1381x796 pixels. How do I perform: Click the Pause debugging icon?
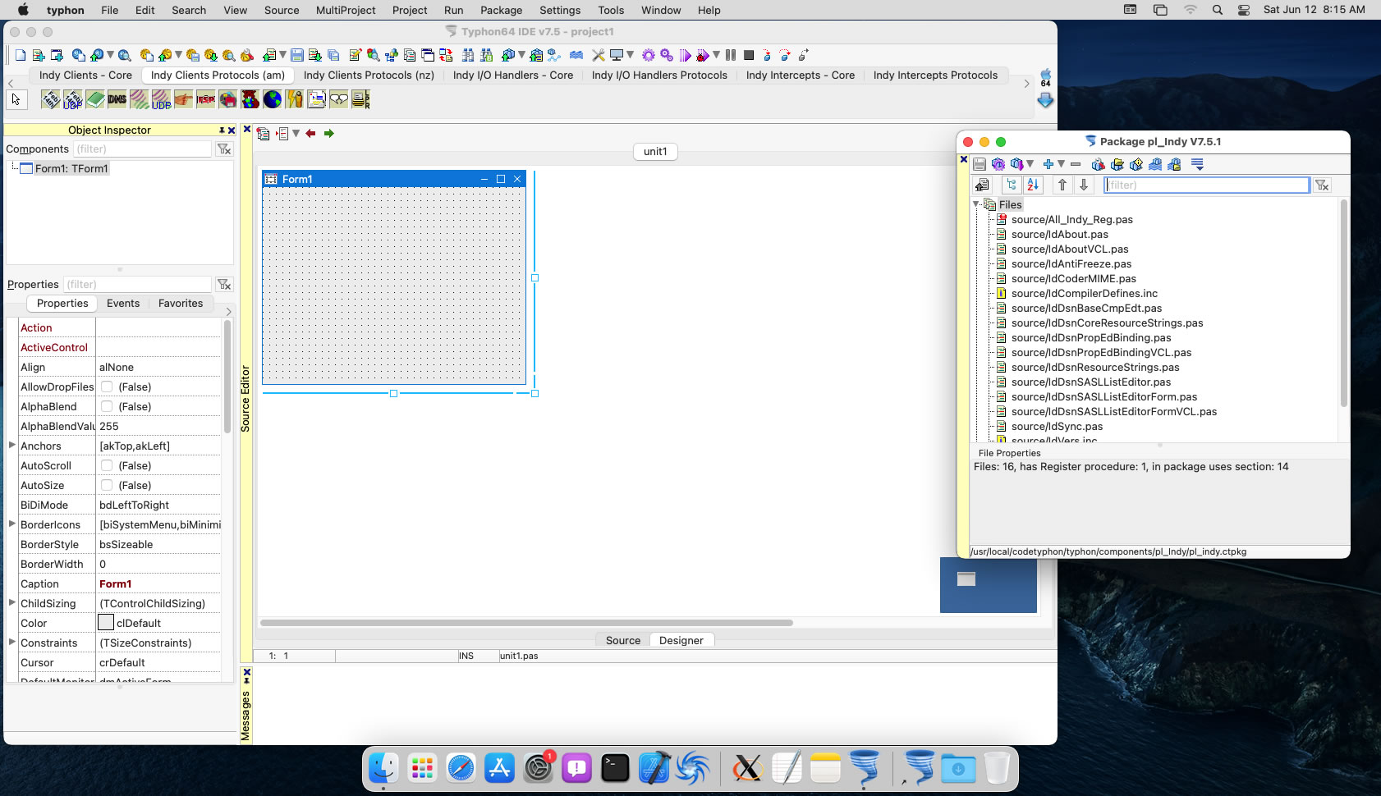pos(731,55)
